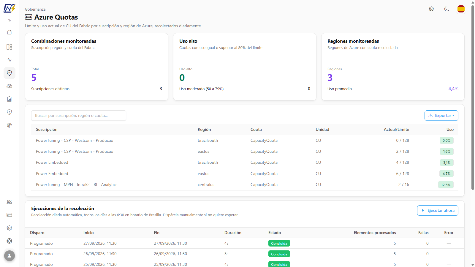This screenshot has height=267, width=475.
Task: Expand the sidebar with double chevron
Action: [9, 21]
